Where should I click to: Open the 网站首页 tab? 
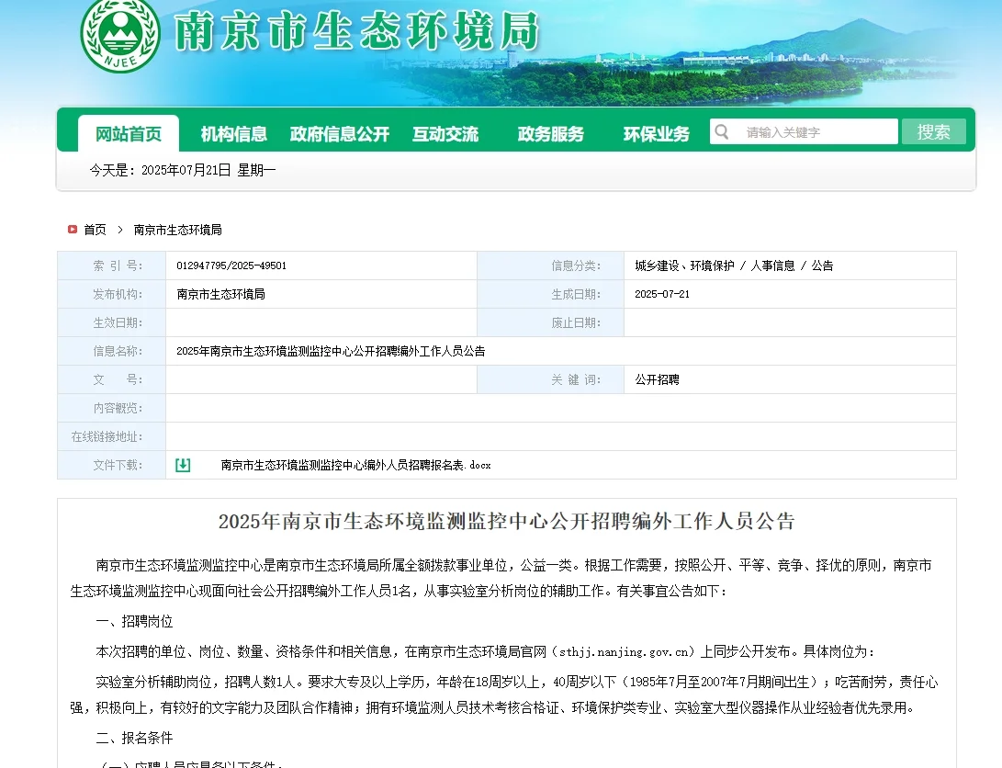tap(129, 133)
